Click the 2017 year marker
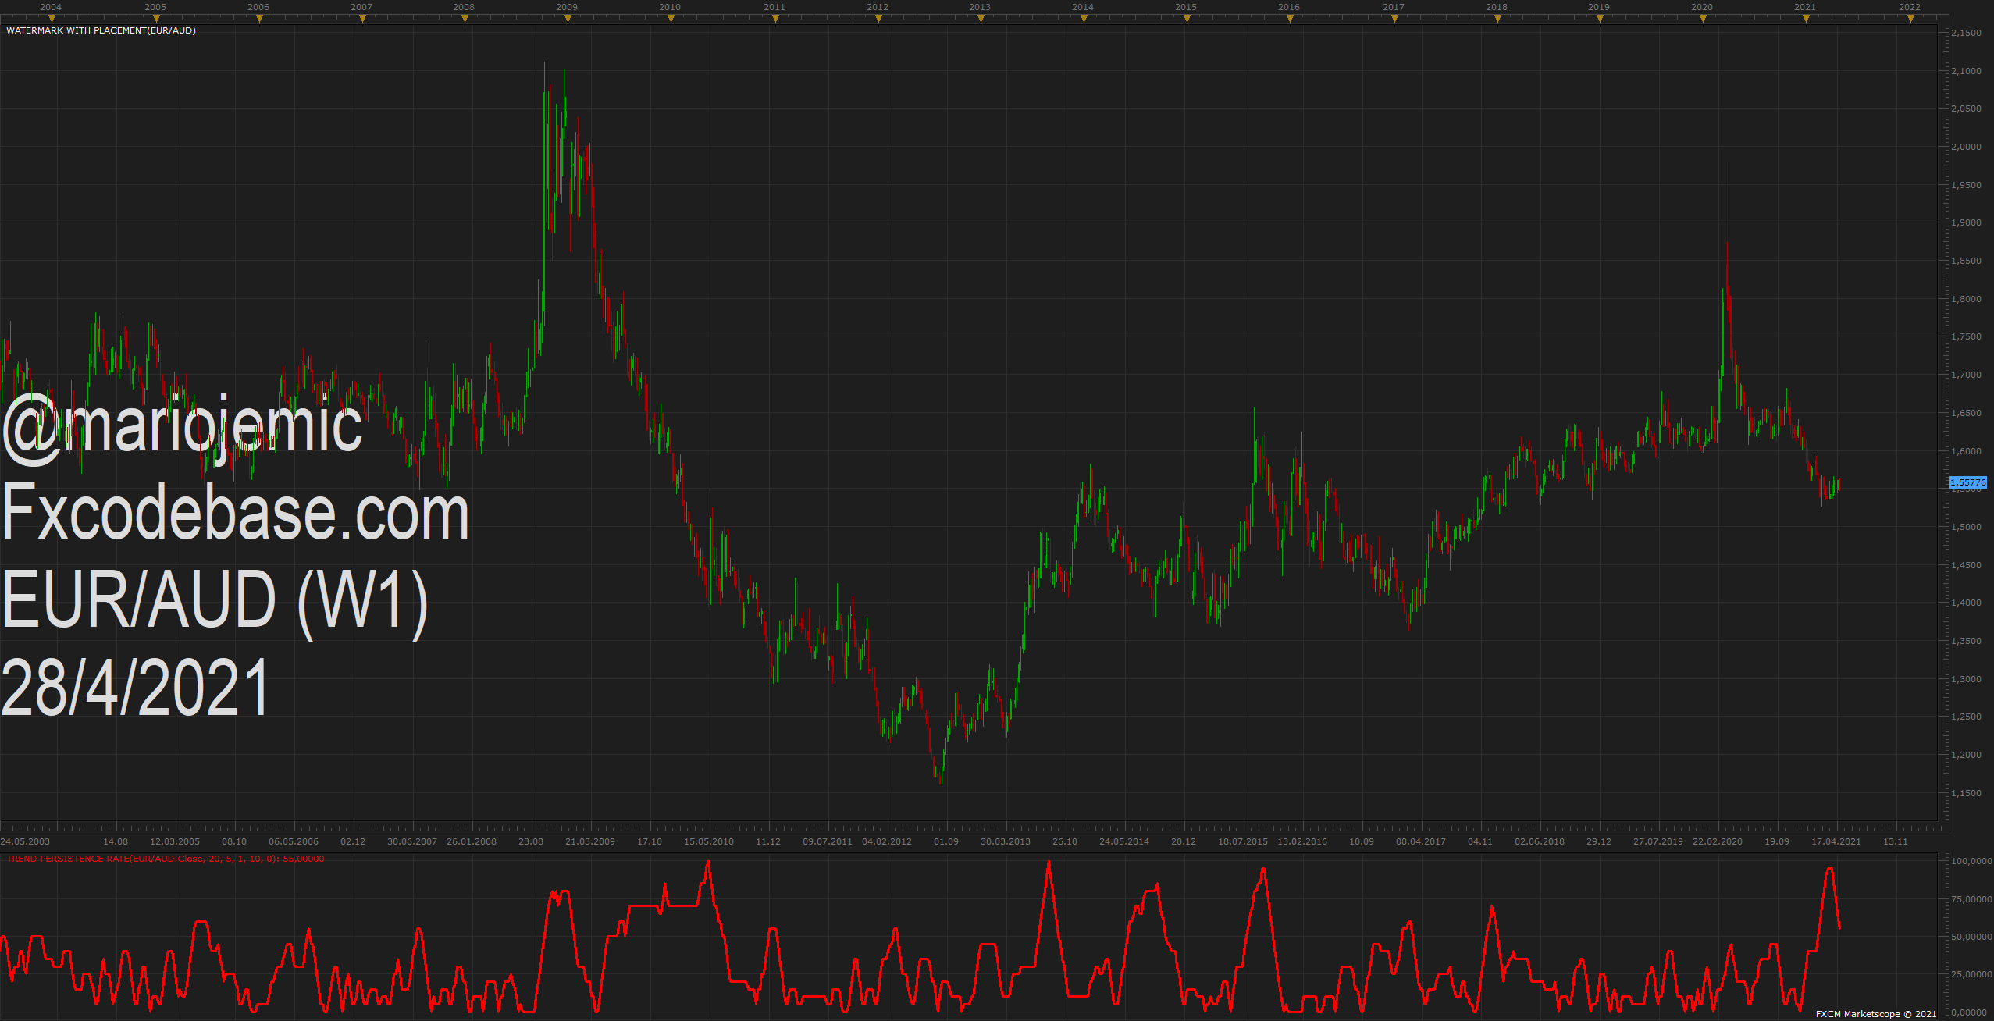Screen dimensions: 1994x1021 point(1394,7)
